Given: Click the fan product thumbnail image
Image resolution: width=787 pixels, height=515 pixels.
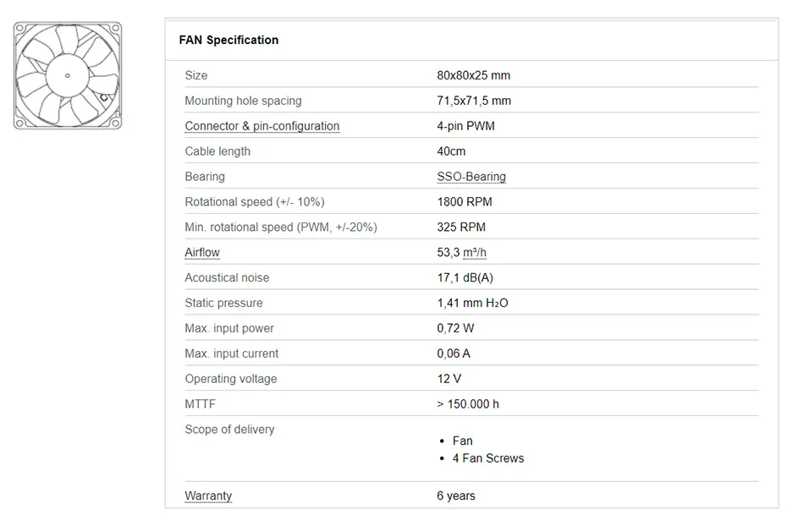Looking at the screenshot, I should (x=68, y=75).
